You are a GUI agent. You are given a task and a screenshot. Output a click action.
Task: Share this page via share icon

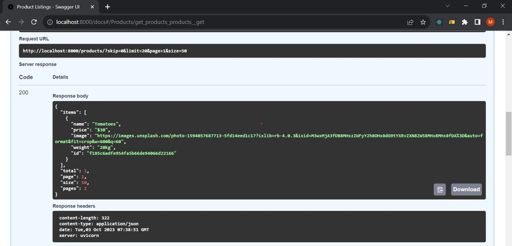coord(410,22)
